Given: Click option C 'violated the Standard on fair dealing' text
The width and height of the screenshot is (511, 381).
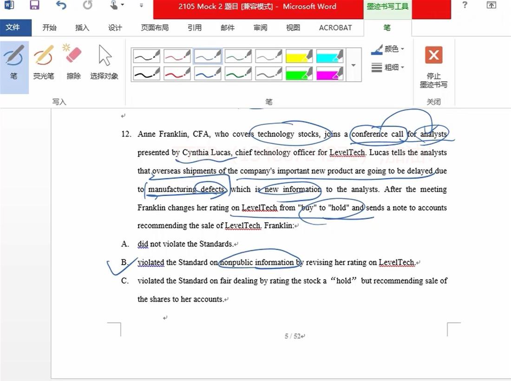Looking at the screenshot, I should click(x=197, y=281).
